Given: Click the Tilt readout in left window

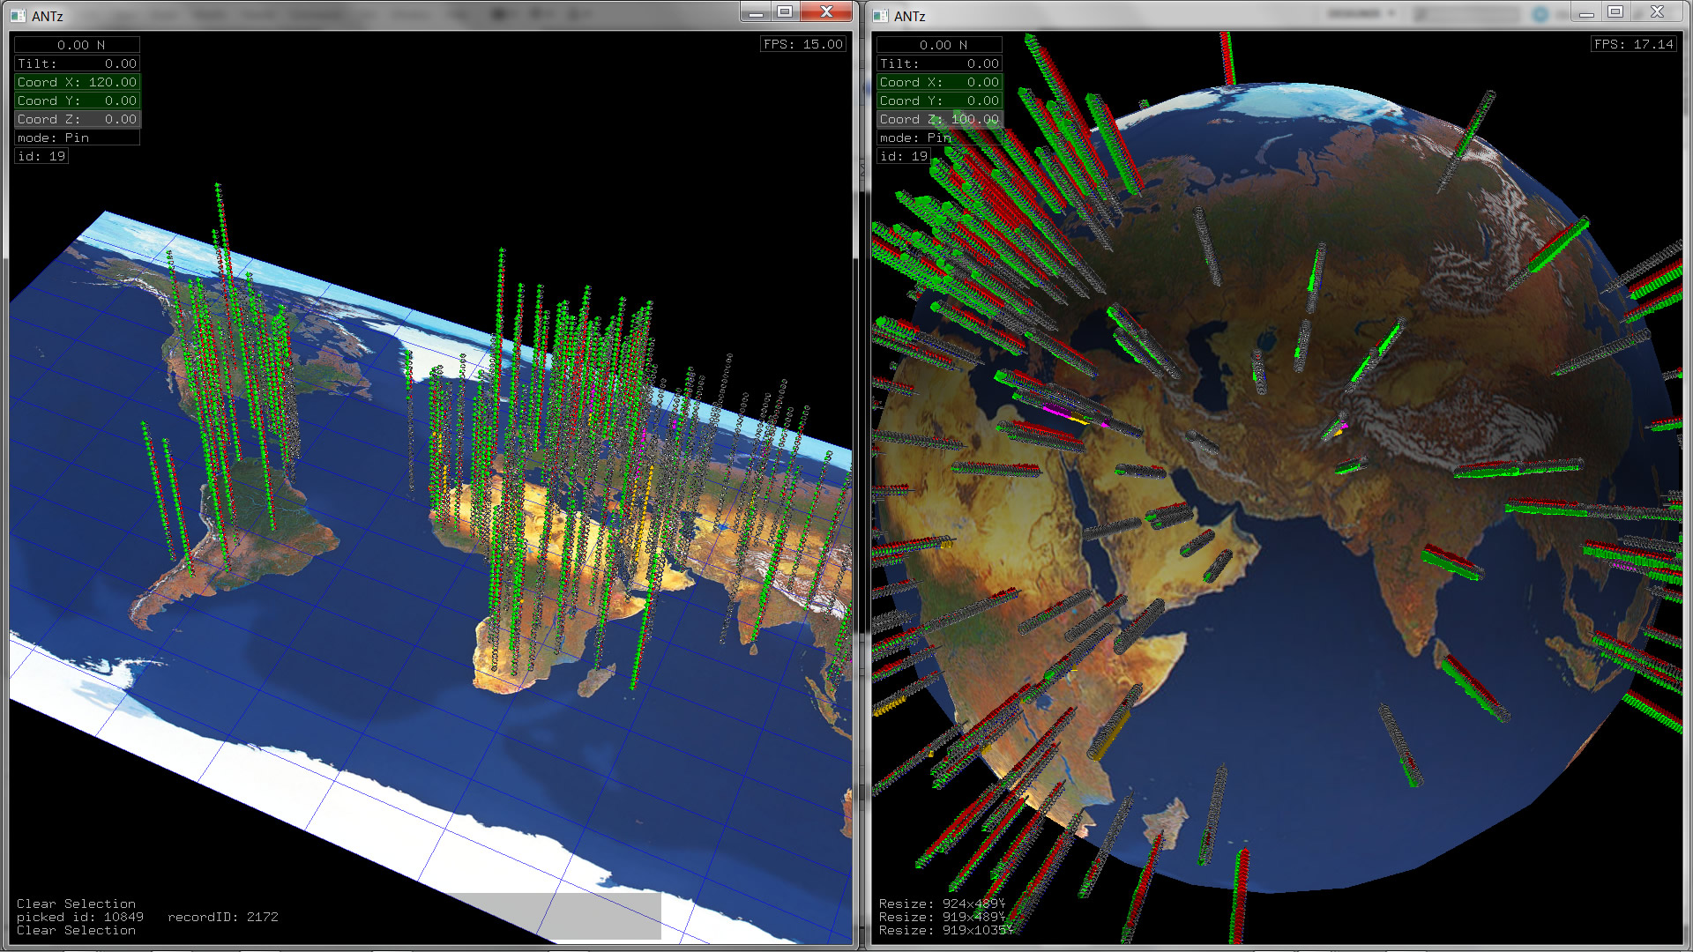Looking at the screenshot, I should tap(78, 63).
